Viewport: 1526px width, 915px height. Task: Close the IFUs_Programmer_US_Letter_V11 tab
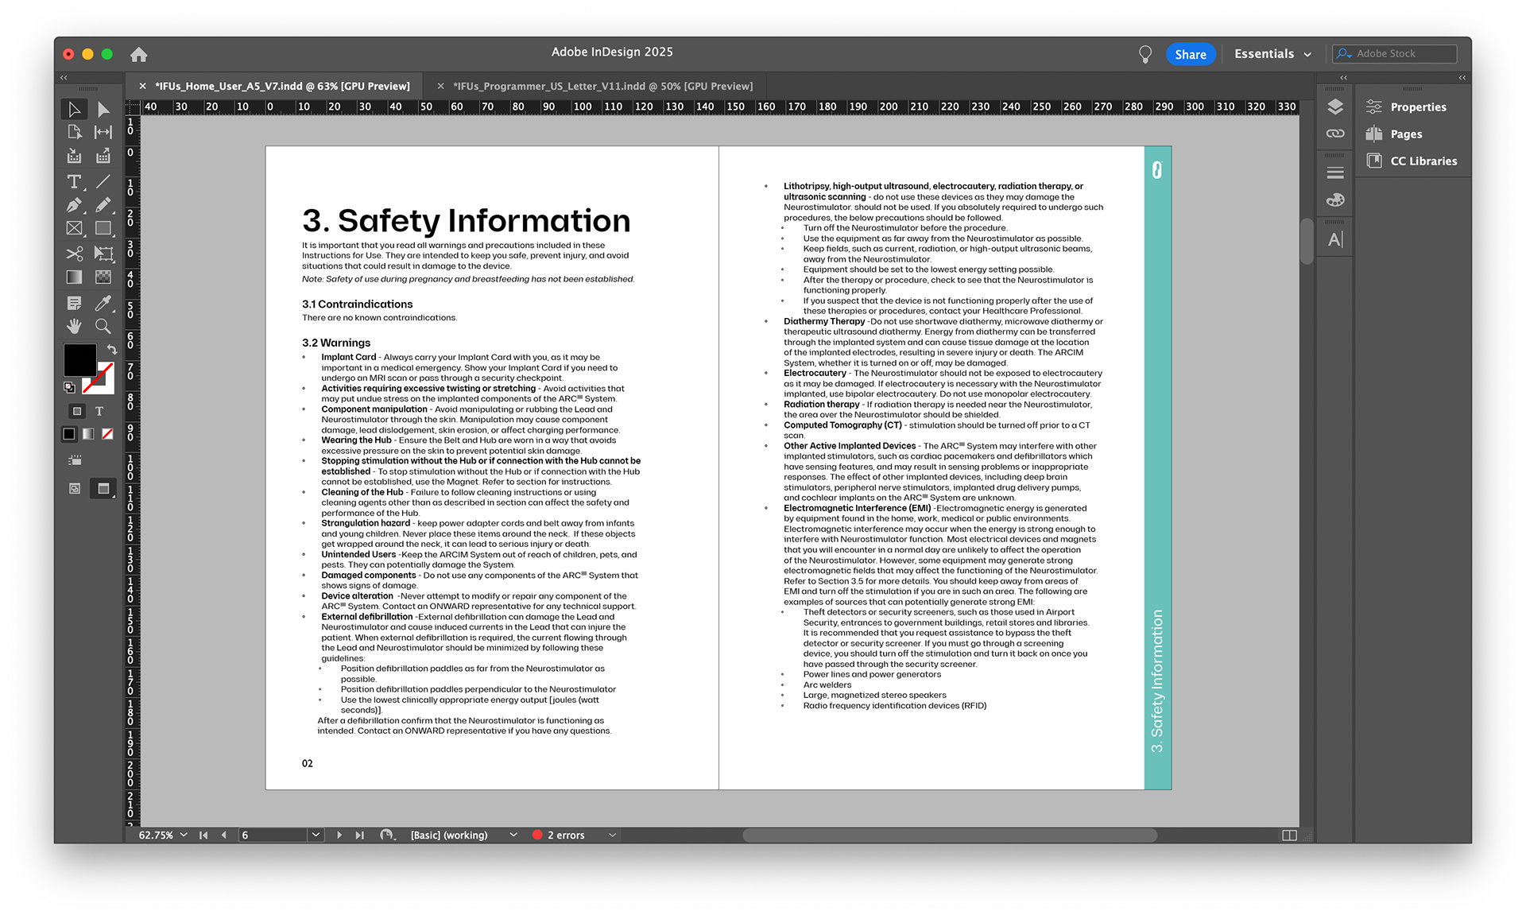[x=440, y=86]
